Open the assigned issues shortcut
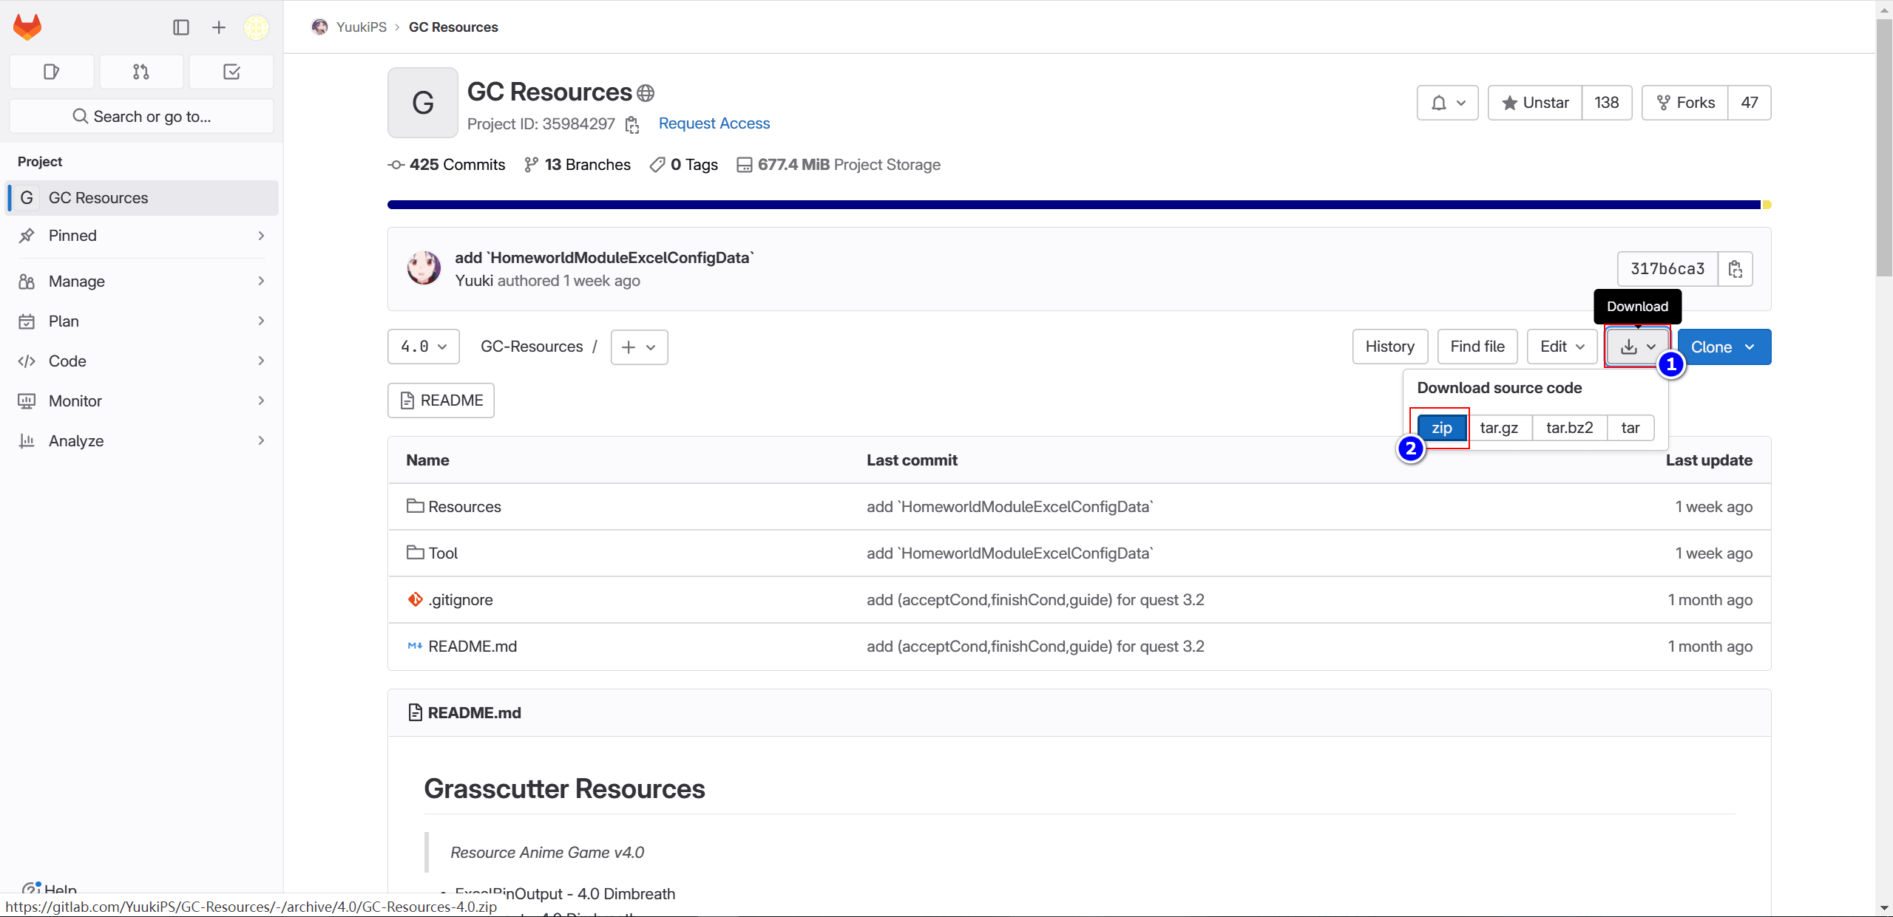The width and height of the screenshot is (1893, 917). click(51, 72)
